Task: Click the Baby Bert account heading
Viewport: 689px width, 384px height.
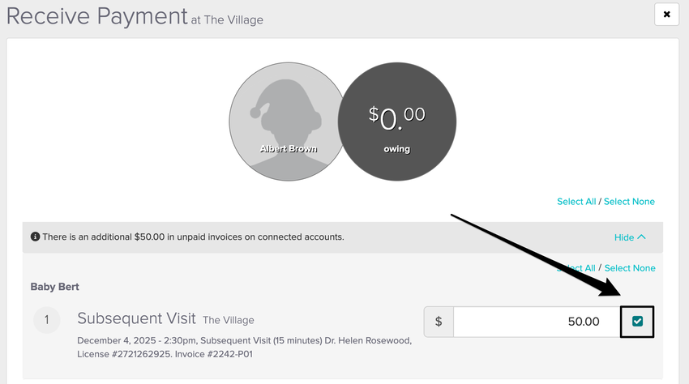Action: tap(55, 287)
